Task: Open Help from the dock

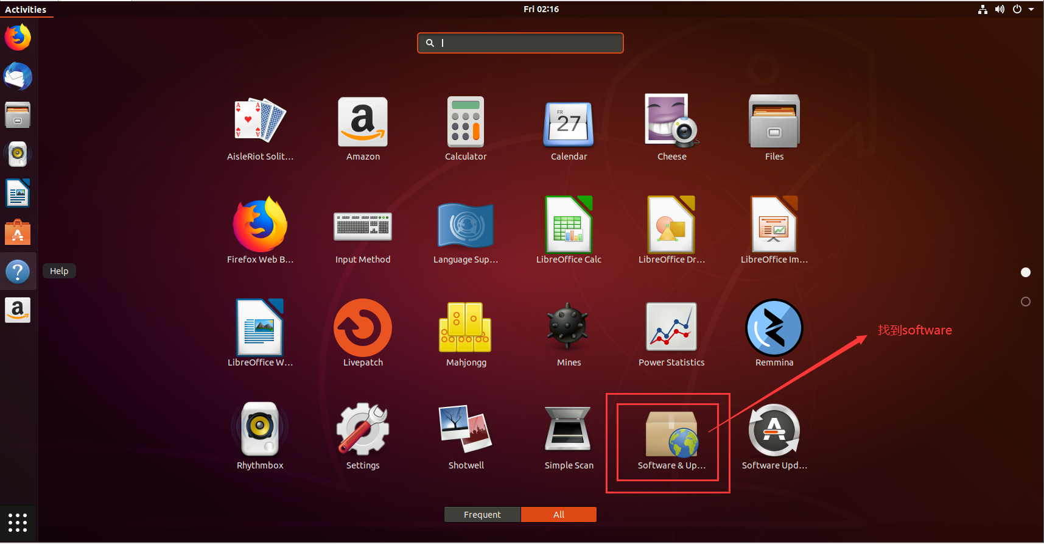Action: pos(18,271)
